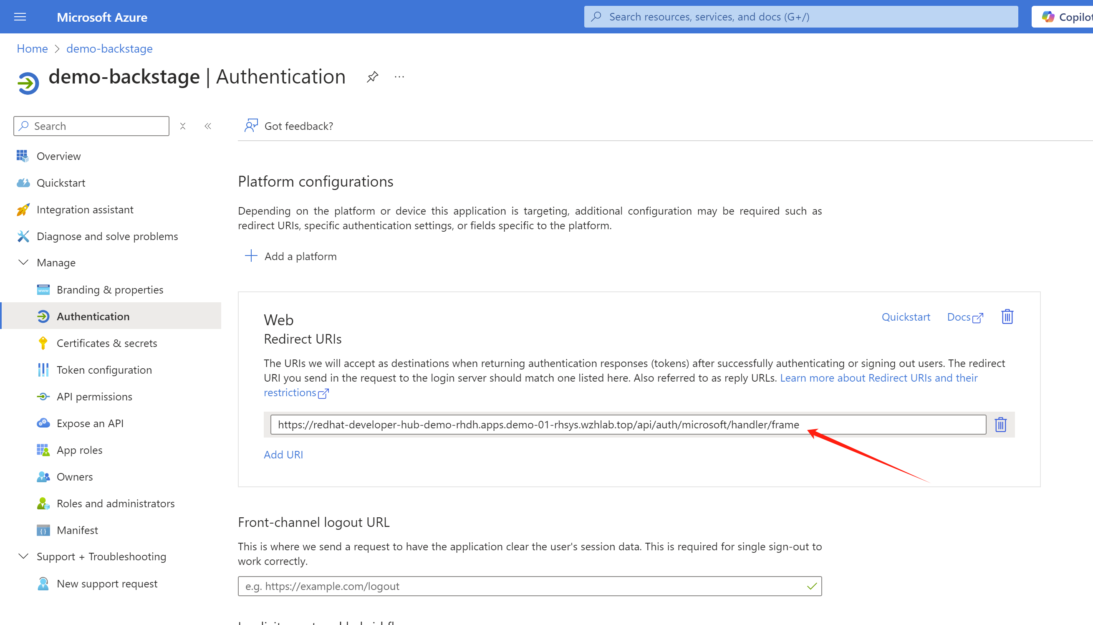Pin the demo-backstage Authentication page
Screen dimensions: 1093x625
coord(372,77)
